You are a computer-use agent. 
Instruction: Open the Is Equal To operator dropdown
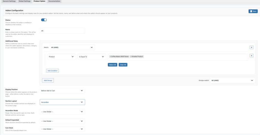(x=92, y=57)
